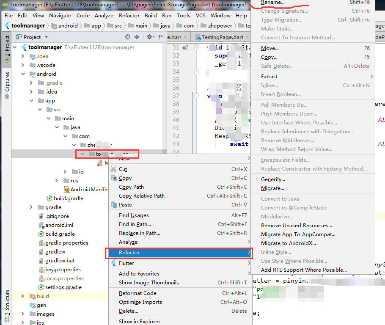Expand the build folder
Viewport: 385px width, 325px height.
tap(23, 296)
